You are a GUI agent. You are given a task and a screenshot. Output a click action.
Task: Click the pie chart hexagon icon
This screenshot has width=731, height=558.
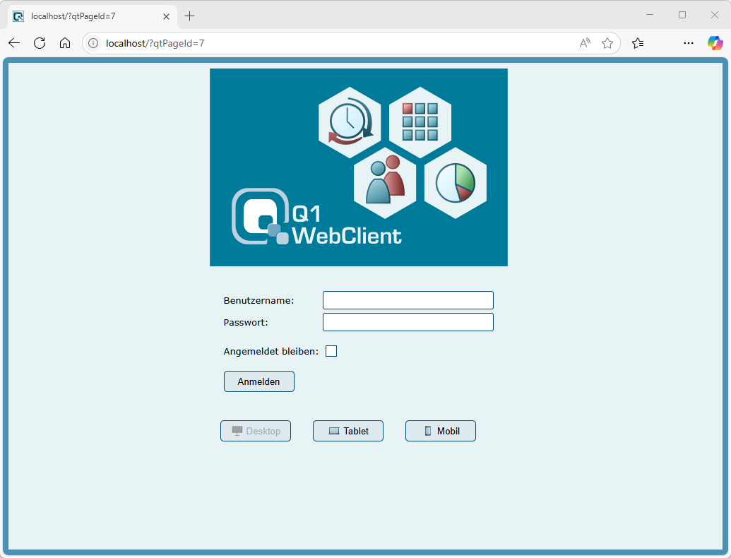(x=456, y=183)
